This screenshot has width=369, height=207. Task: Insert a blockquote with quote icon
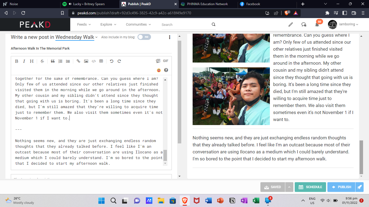pos(53,61)
